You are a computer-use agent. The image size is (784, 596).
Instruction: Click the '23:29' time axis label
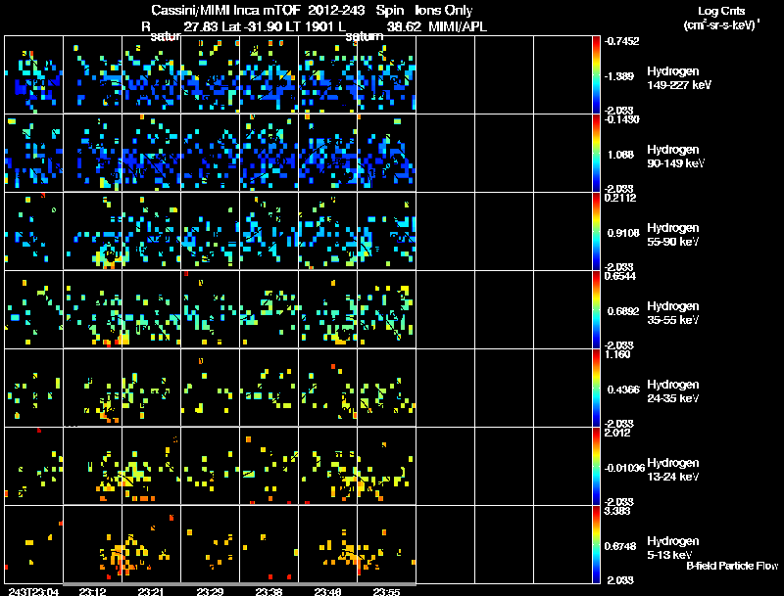pyautogui.click(x=210, y=591)
